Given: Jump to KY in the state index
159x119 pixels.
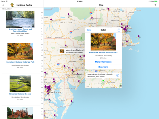Looking at the screenshot, I should [x=42, y=45].
